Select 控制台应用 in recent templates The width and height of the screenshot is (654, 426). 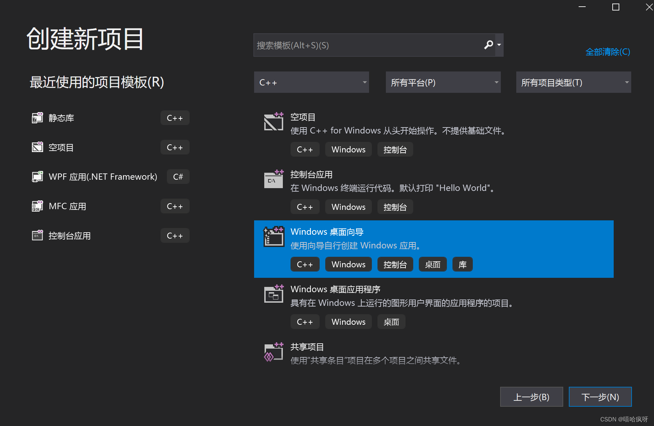click(70, 236)
